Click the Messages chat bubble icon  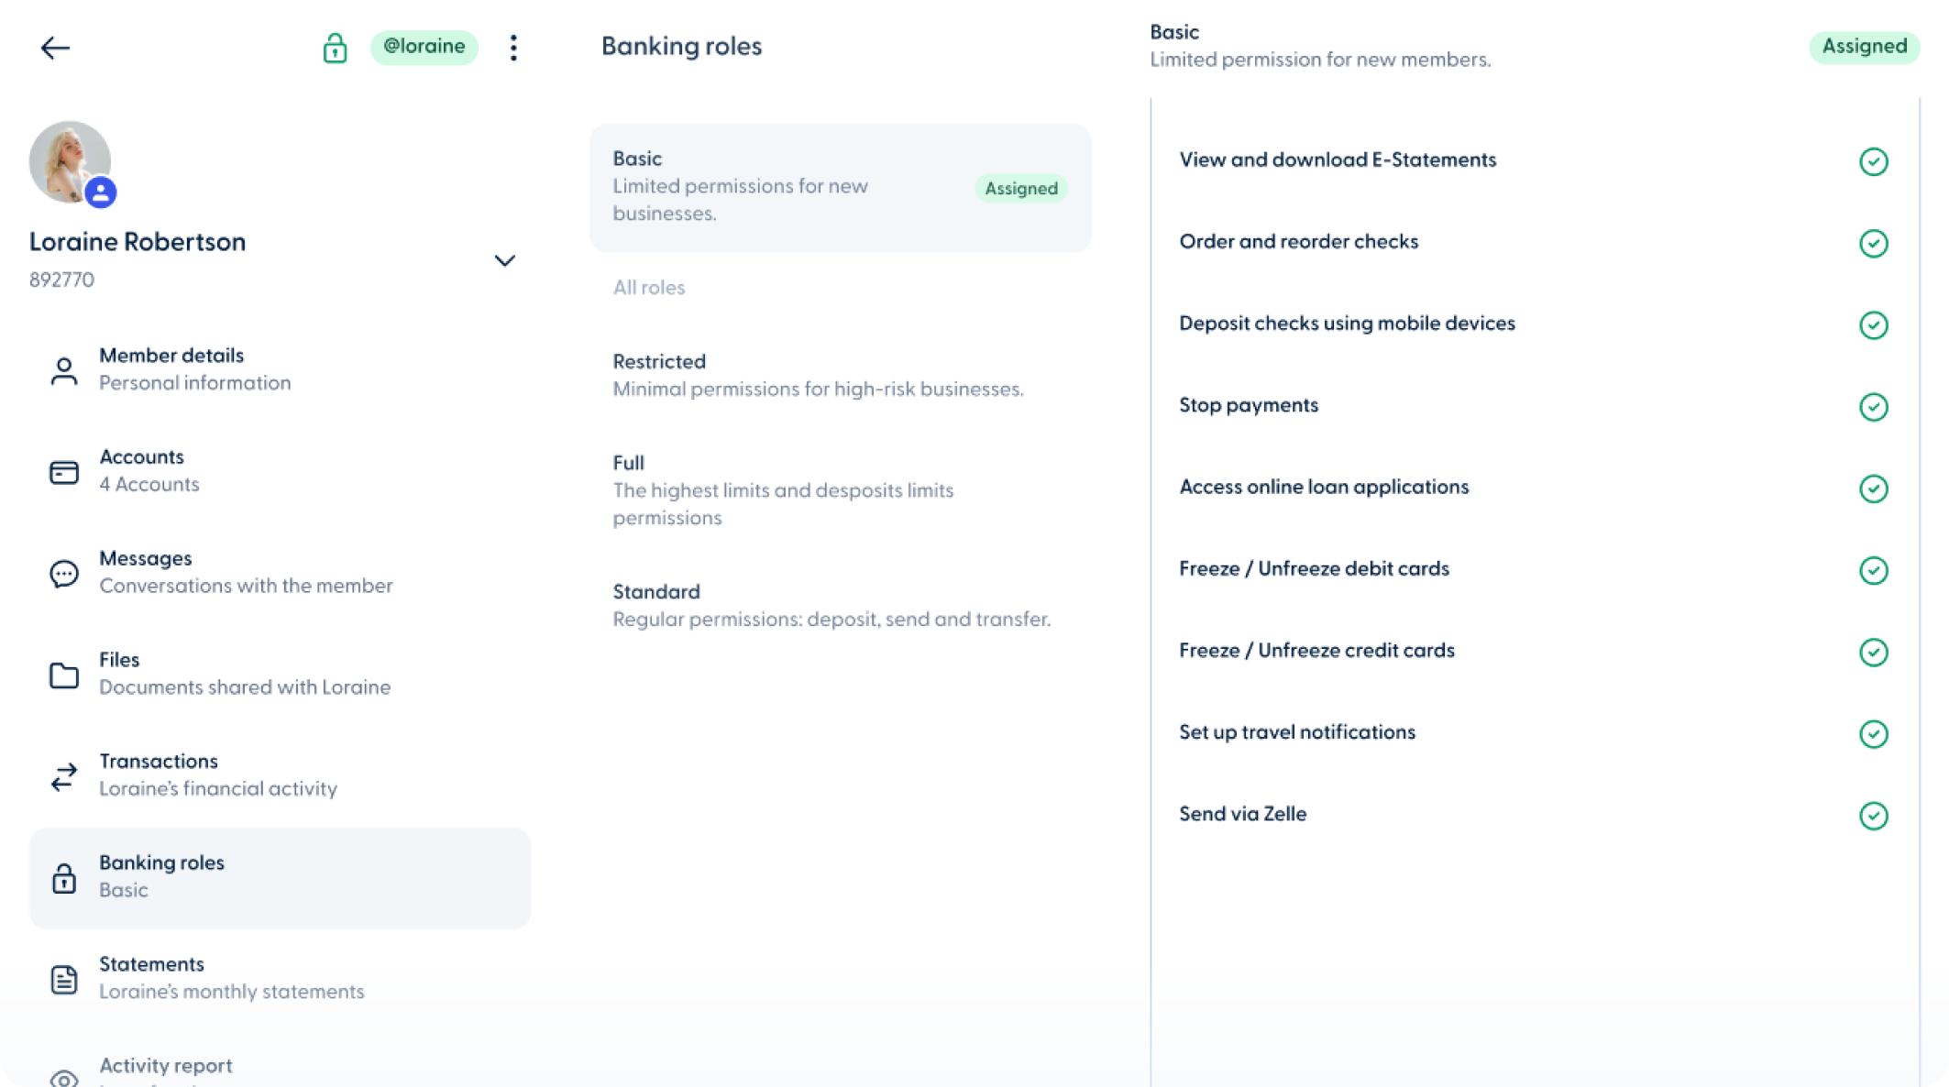pyautogui.click(x=64, y=574)
